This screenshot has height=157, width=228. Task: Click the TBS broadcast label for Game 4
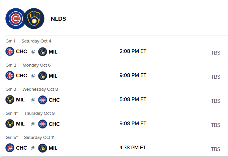(x=216, y=125)
